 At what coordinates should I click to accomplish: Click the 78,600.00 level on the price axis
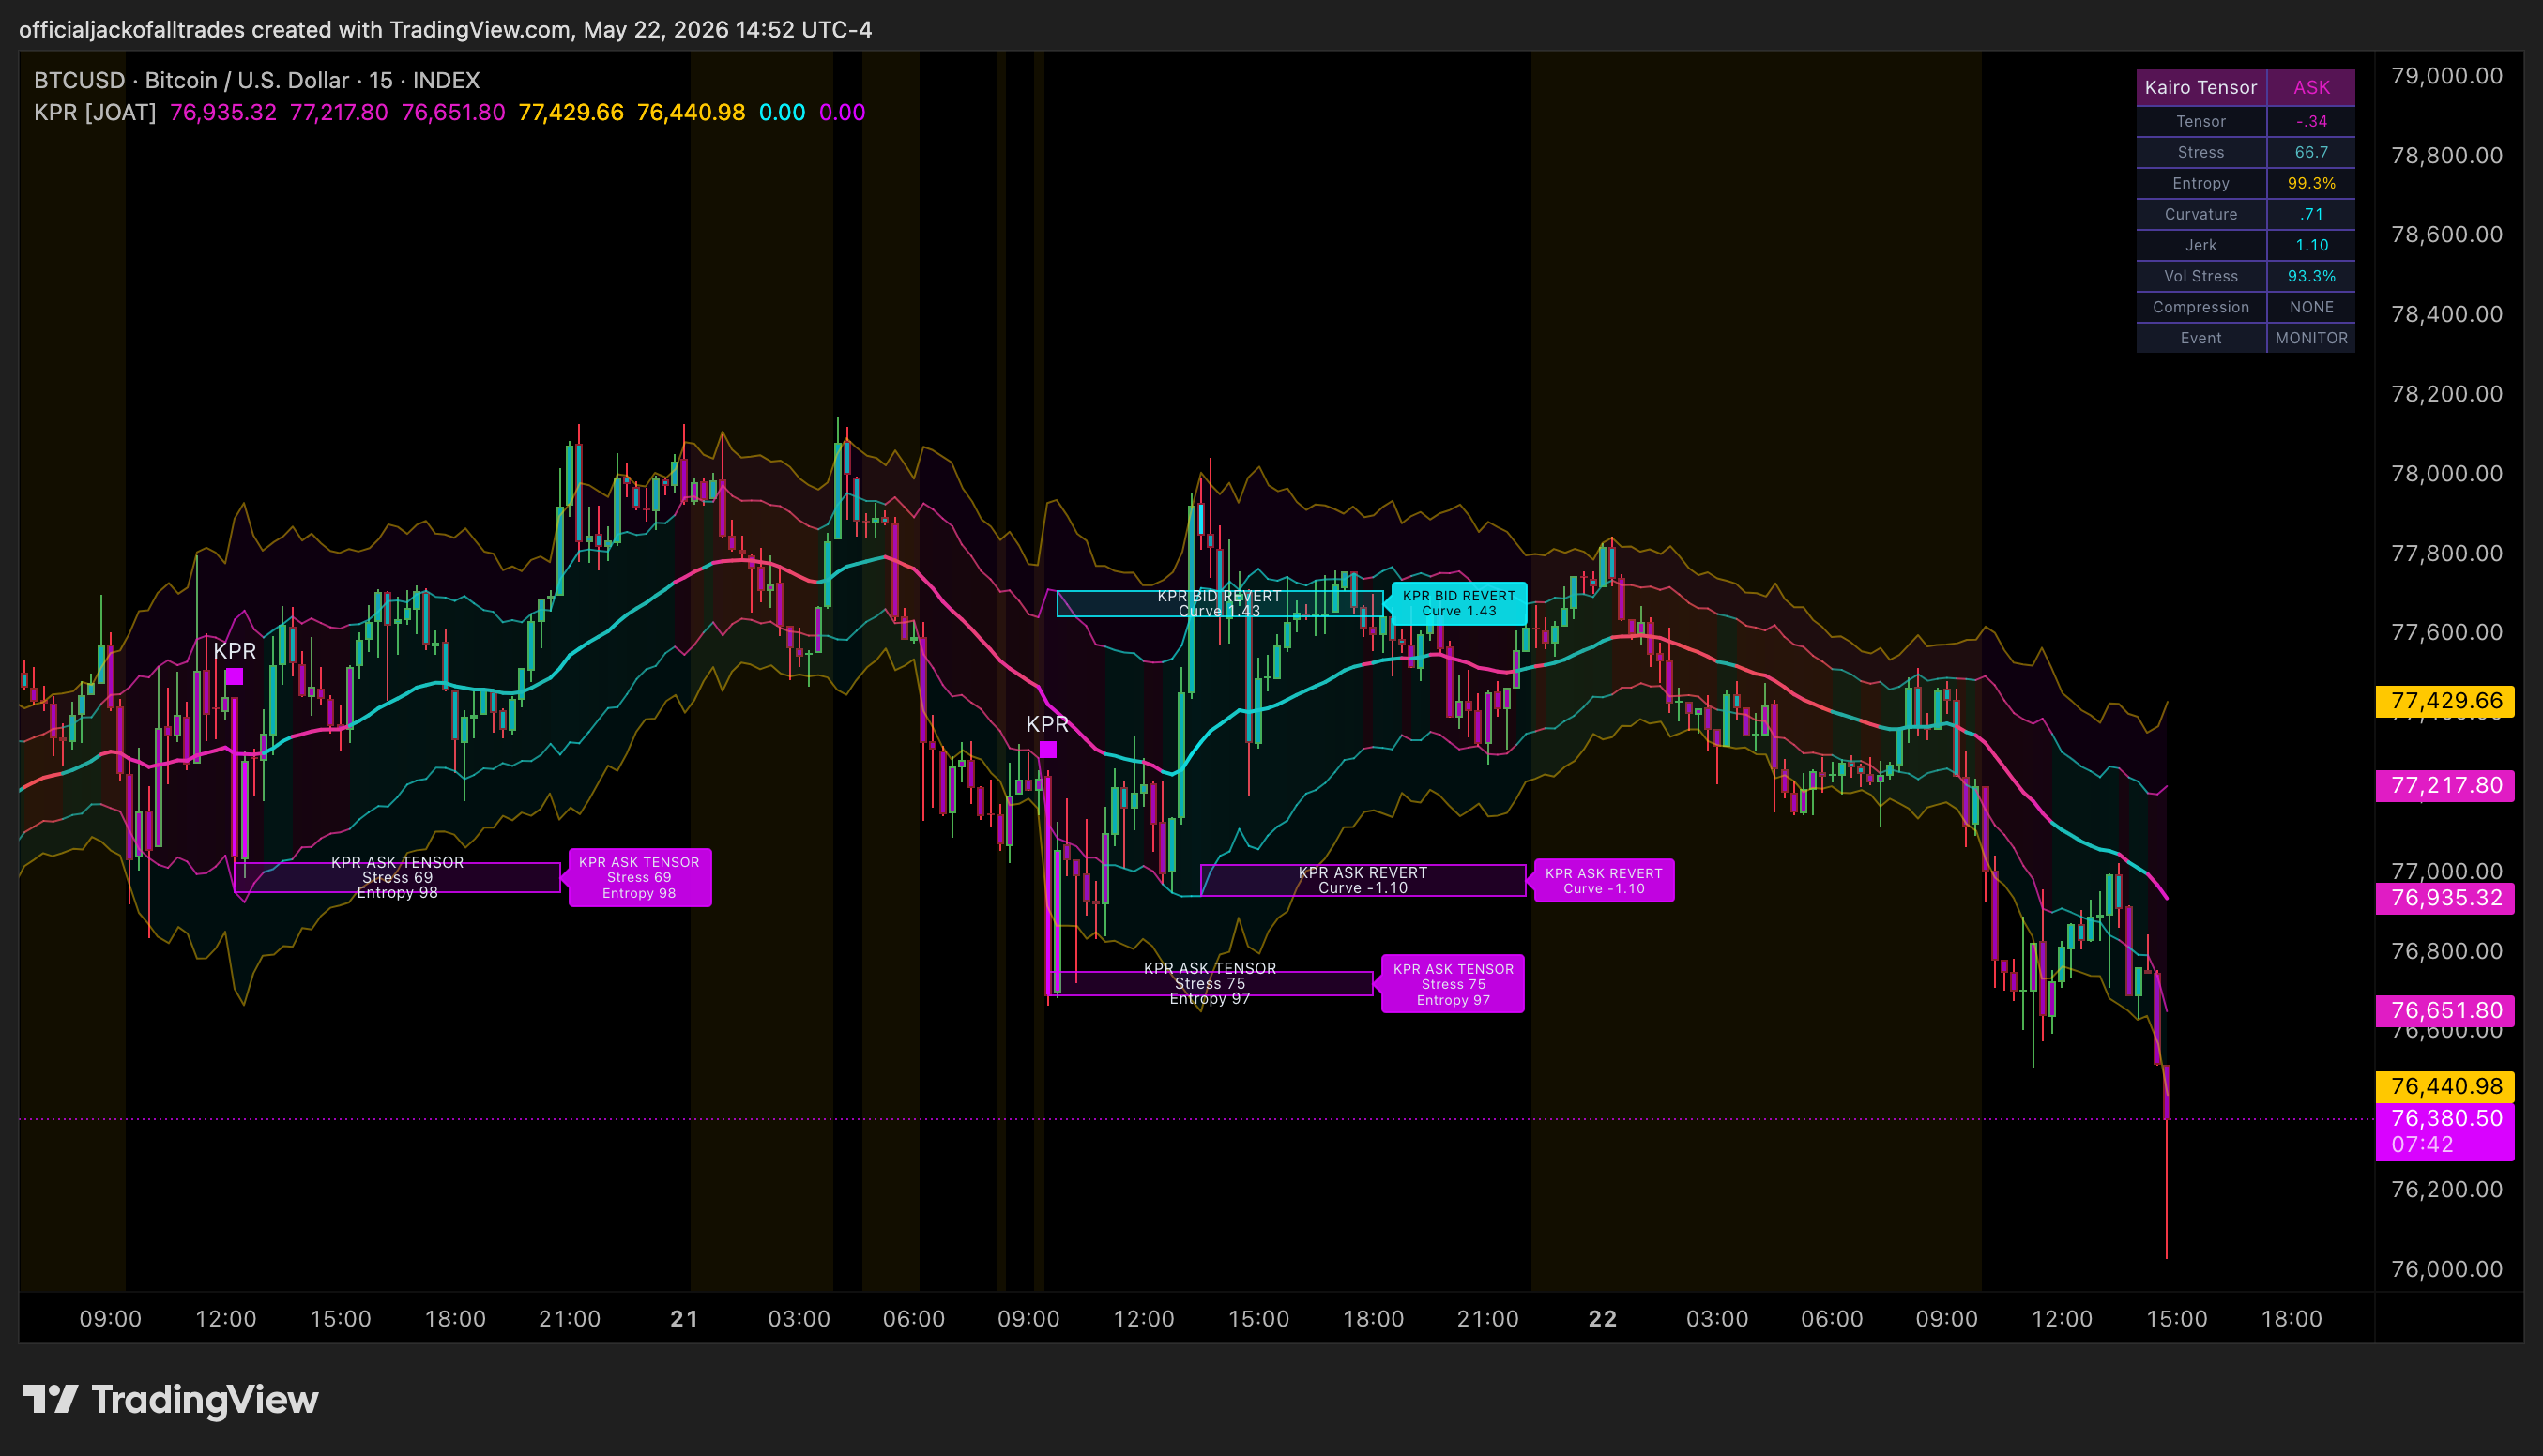point(2447,234)
